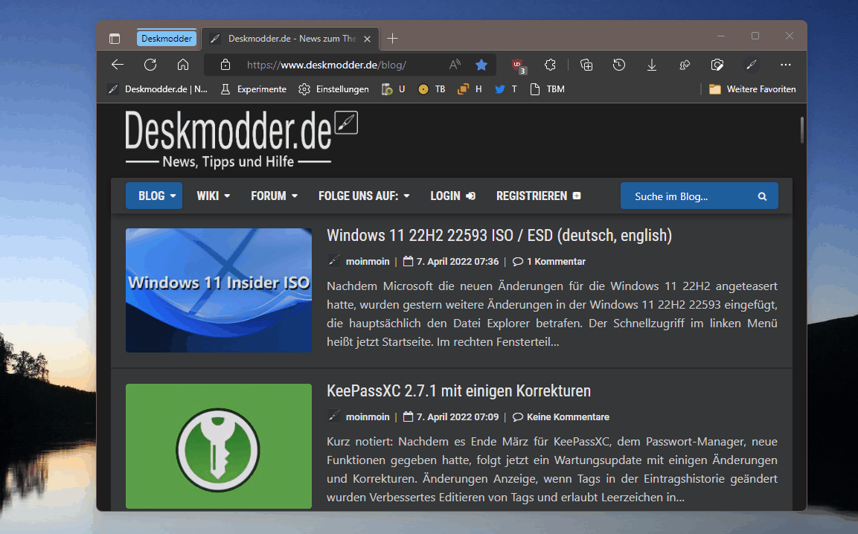
Task: Click the Deskmodder pen icon in toolbar
Action: pos(752,65)
